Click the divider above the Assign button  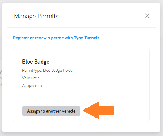pyautogui.click(x=81, y=101)
